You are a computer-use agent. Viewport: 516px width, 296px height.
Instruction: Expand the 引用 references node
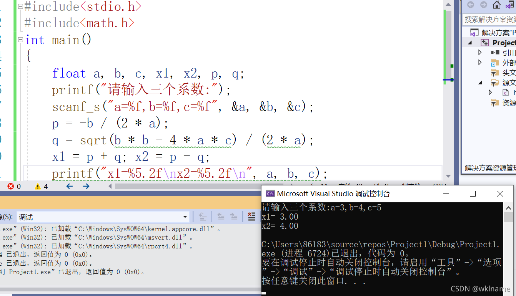[x=480, y=53]
